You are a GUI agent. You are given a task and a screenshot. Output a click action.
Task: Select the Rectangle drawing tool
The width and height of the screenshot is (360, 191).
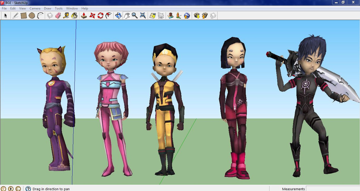(x=24, y=16)
